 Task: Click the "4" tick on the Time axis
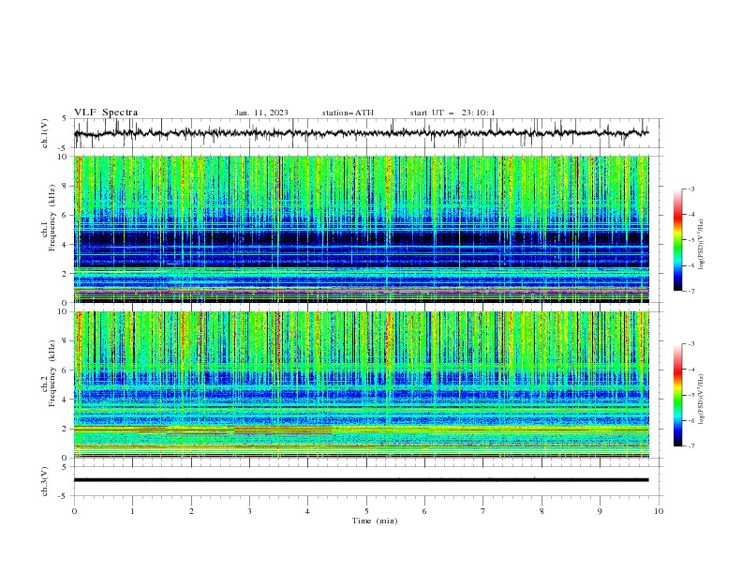tap(307, 511)
